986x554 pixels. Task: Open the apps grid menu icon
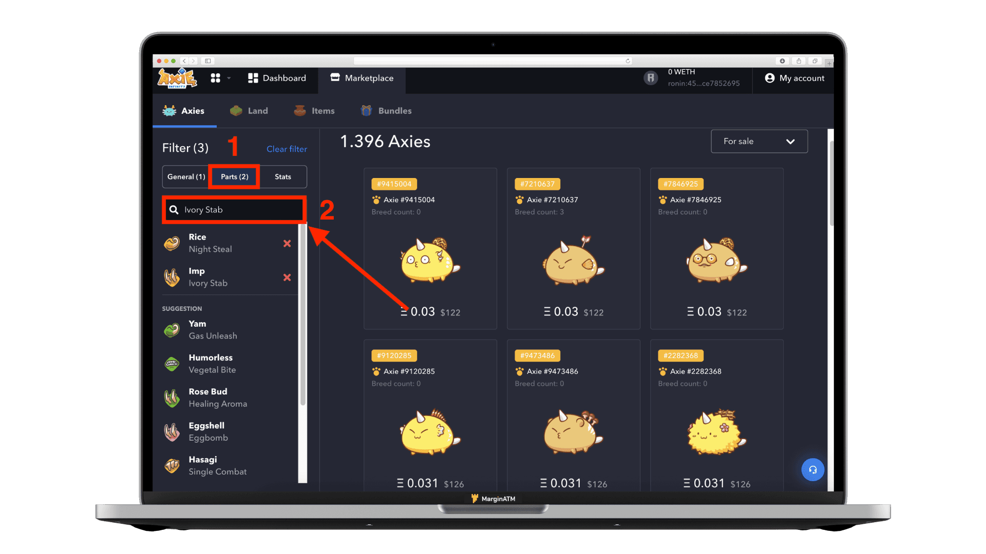tap(215, 78)
